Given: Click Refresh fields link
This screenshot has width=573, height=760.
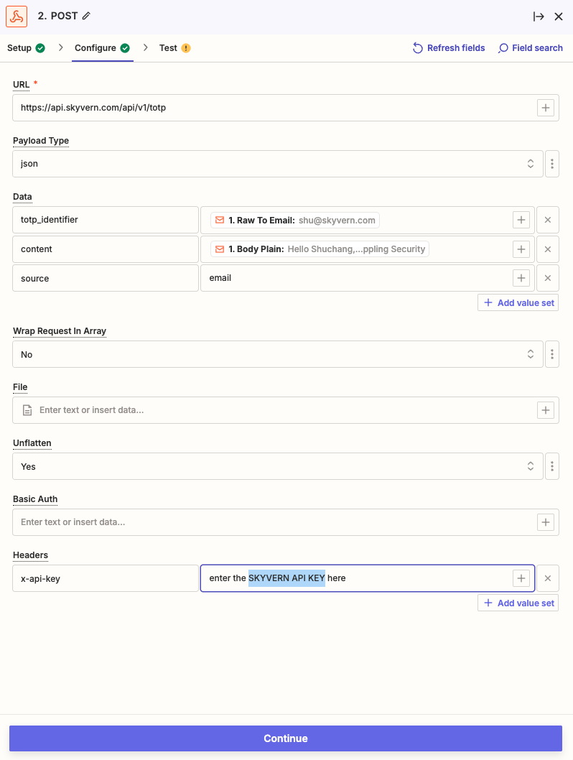Looking at the screenshot, I should click(x=449, y=48).
